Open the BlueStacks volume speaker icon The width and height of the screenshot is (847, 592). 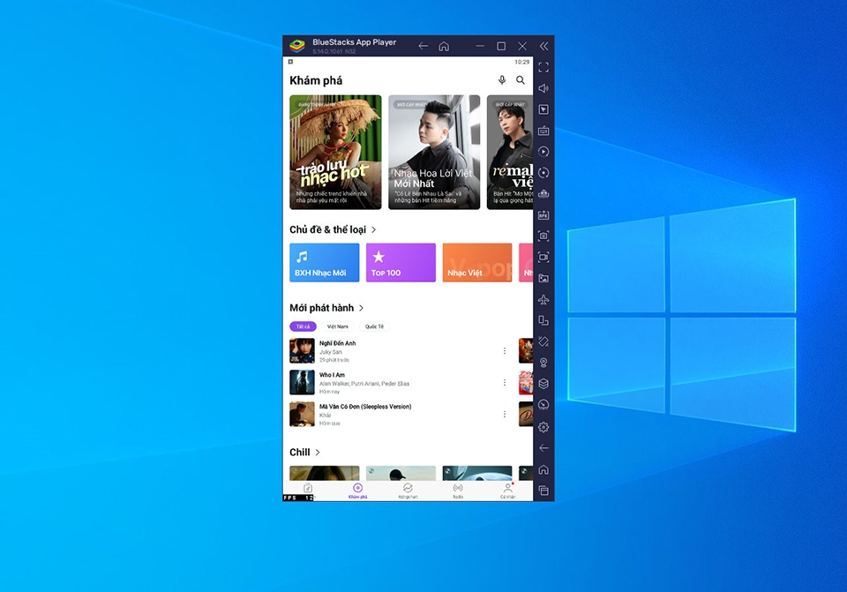click(x=543, y=88)
